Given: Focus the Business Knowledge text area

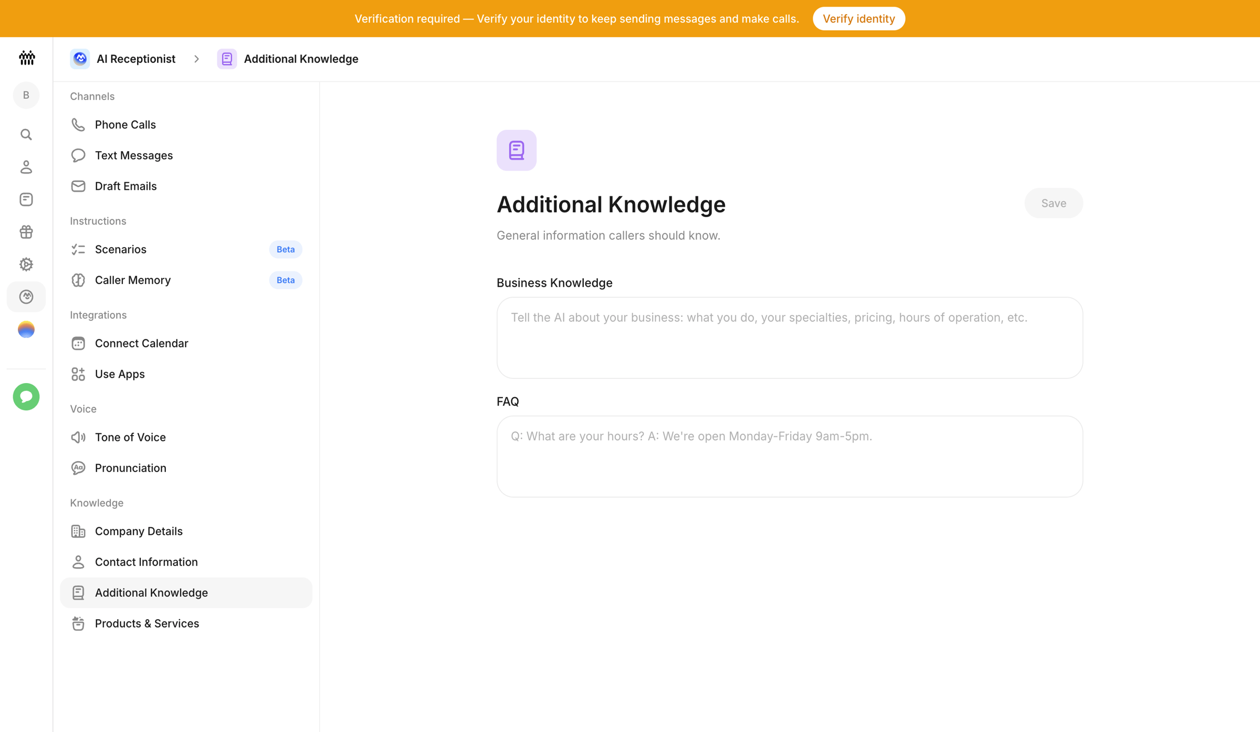Looking at the screenshot, I should click(x=790, y=338).
